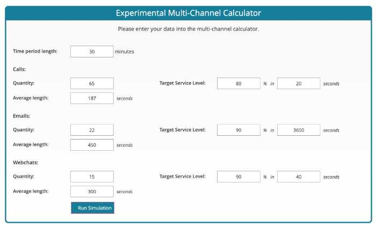Click the Webchats section heading
This screenshot has height=227, width=376.
pyautogui.click(x=26, y=163)
